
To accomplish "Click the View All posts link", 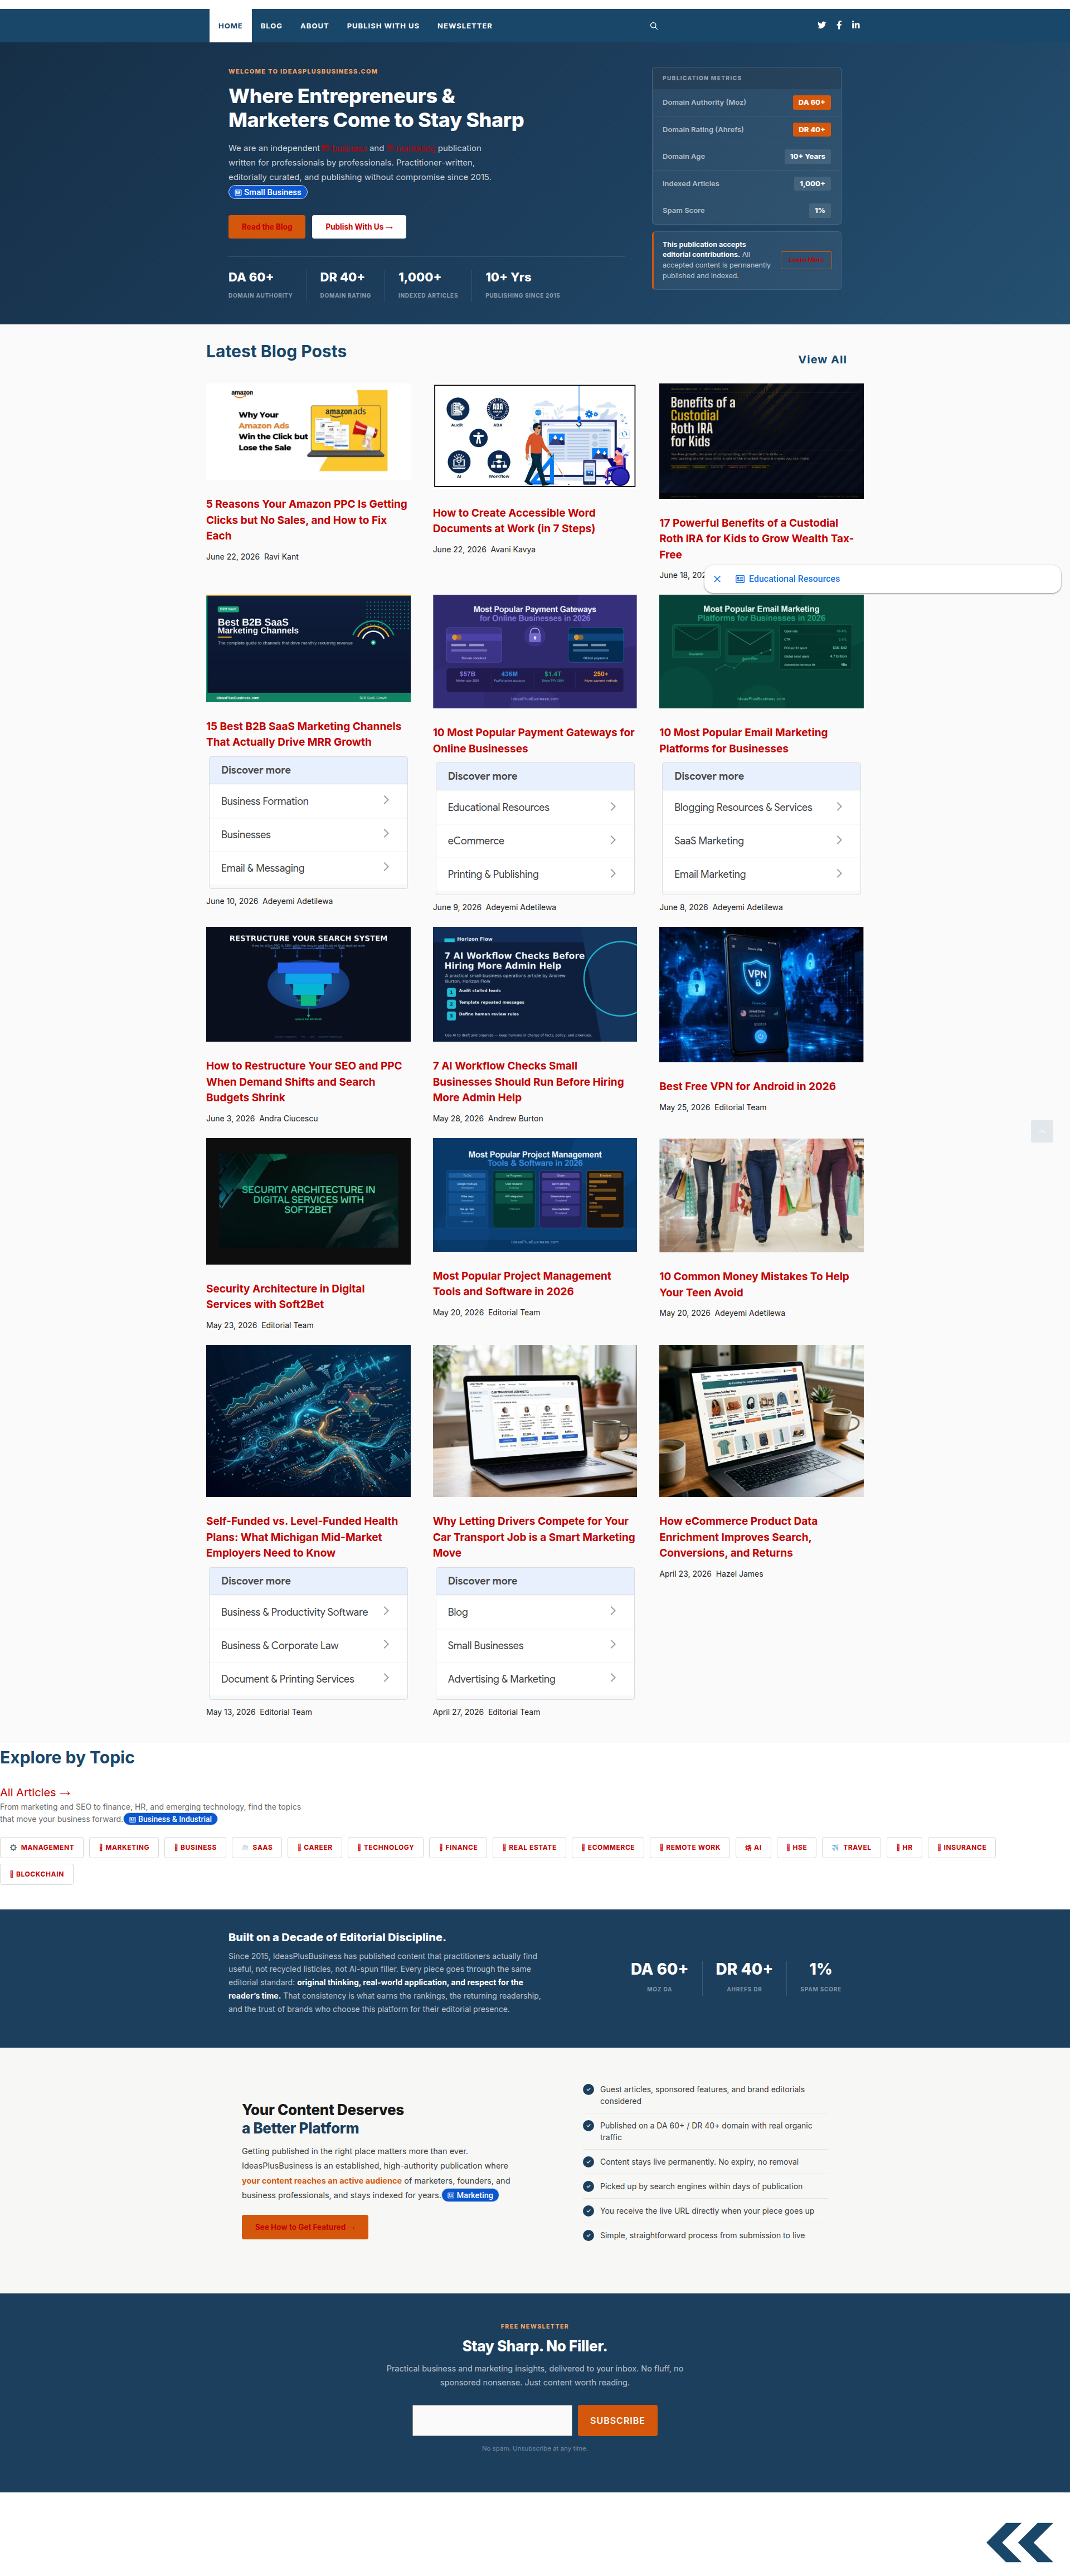I will coord(822,360).
